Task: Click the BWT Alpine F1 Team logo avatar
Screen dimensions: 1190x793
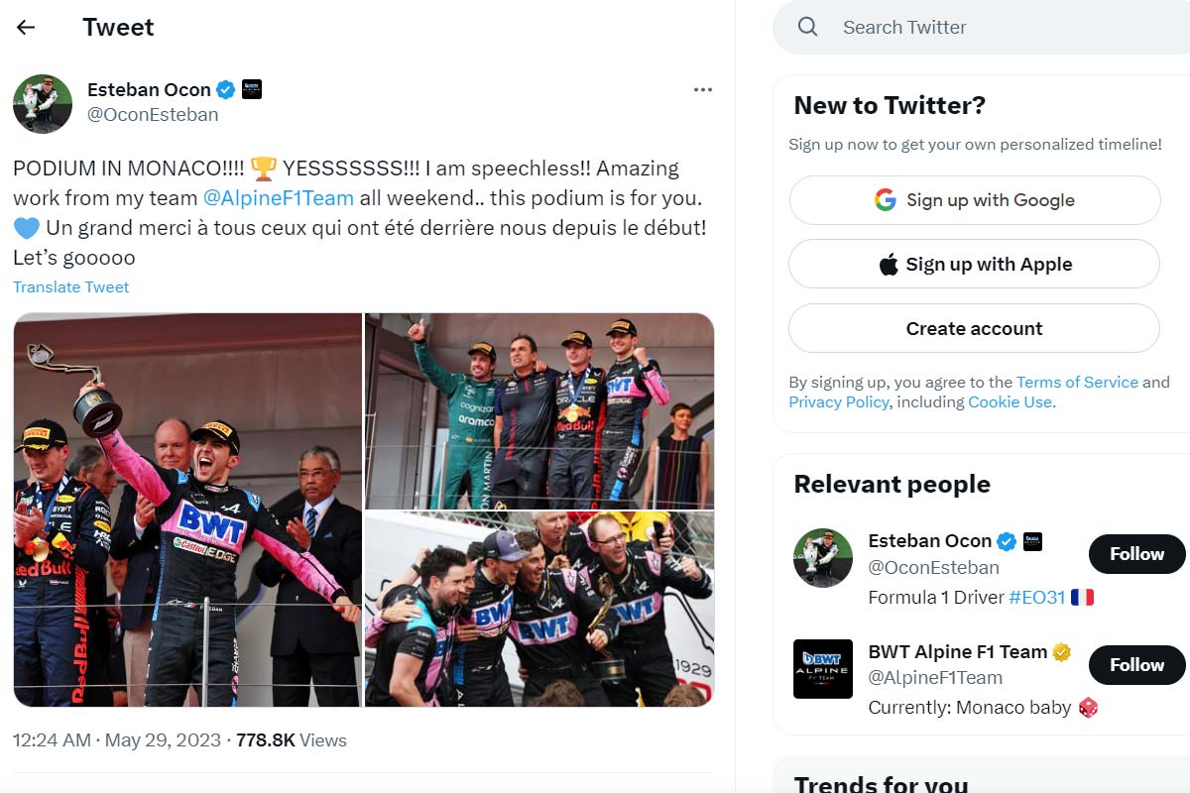Action: point(823,669)
